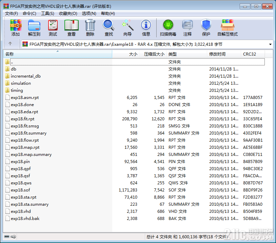Select the exp18.fit.summary file
The width and height of the screenshot is (276, 243).
(28, 133)
